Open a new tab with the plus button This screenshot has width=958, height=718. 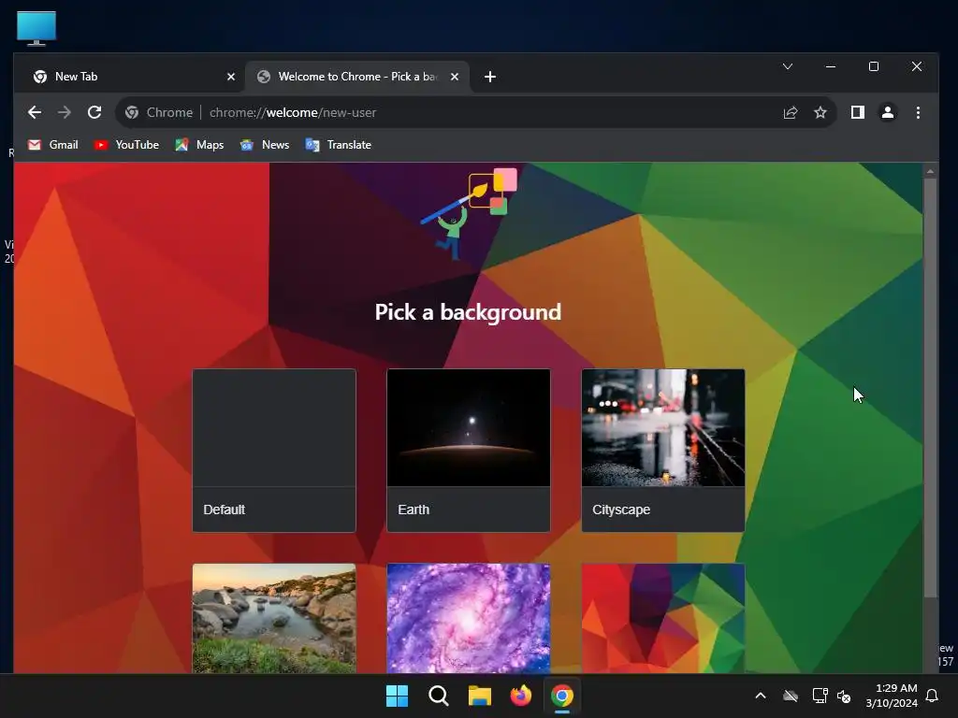[x=490, y=77]
